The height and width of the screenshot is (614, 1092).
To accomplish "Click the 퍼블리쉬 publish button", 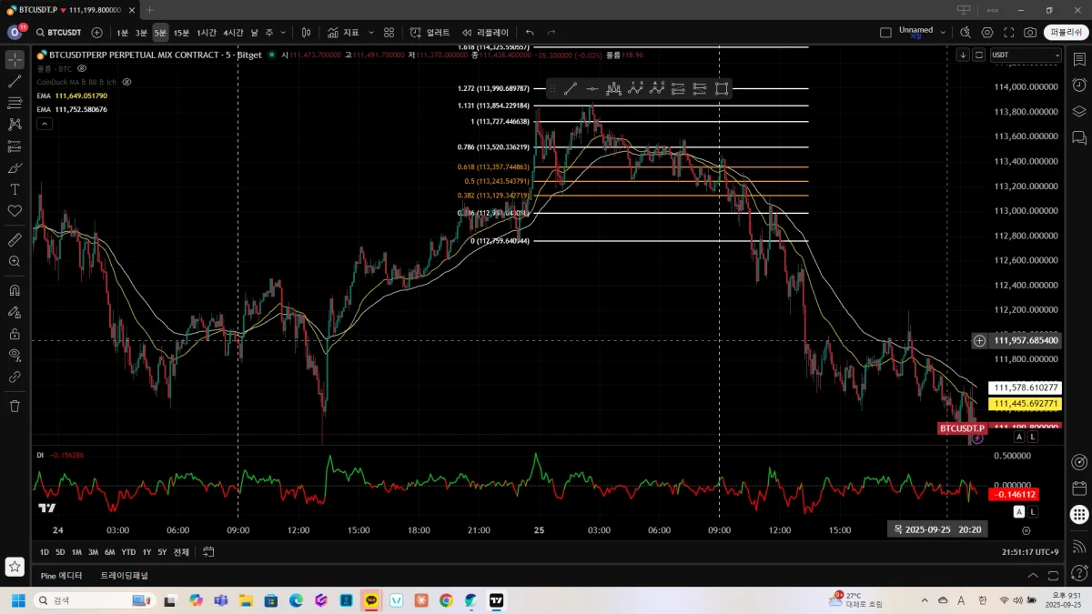I will pos(1065,33).
